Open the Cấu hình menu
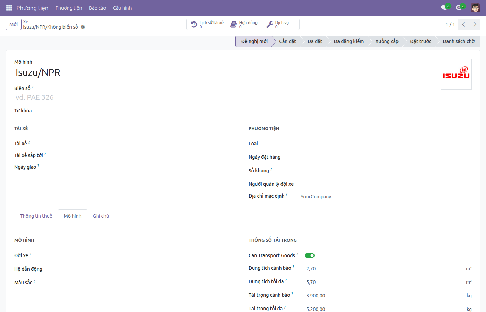Image resolution: width=486 pixels, height=312 pixels. 122,8
